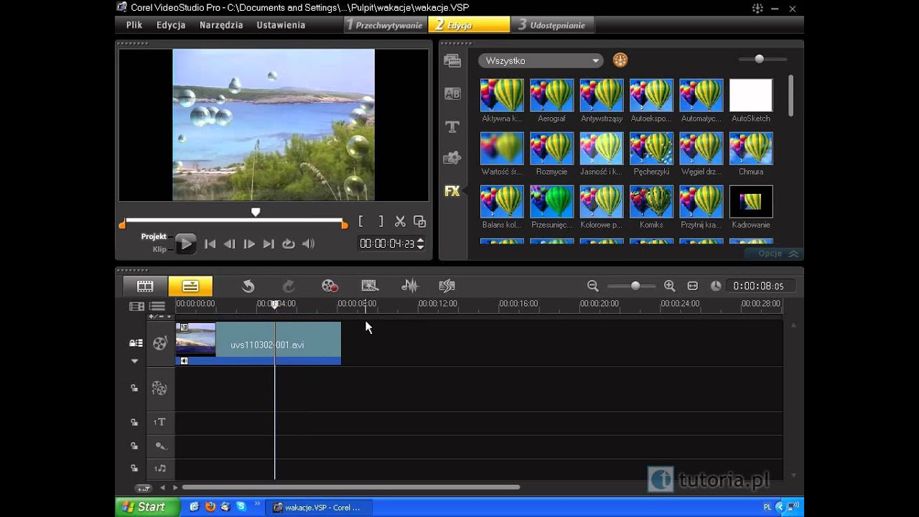Click the thumbnail size slider in library
The height and width of the screenshot is (517, 919).
point(760,59)
